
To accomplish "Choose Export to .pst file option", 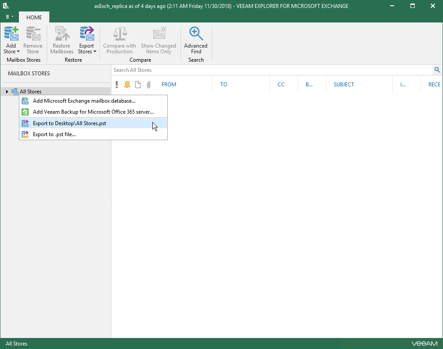I will coord(93,134).
